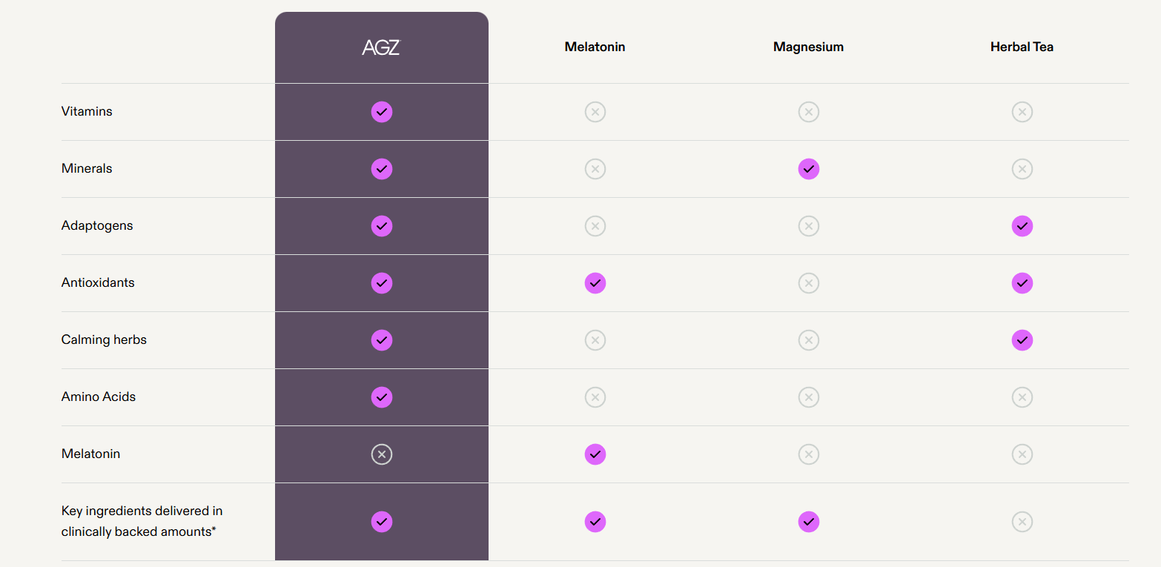
Task: Click Herbal Tea checkmark for Calming herbs
Action: (x=1022, y=340)
